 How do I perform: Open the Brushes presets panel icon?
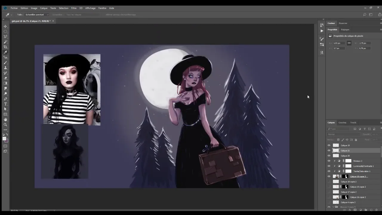point(322,44)
